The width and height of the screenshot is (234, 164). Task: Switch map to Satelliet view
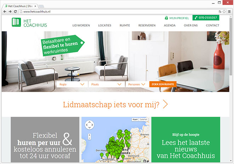(x=144, y=119)
